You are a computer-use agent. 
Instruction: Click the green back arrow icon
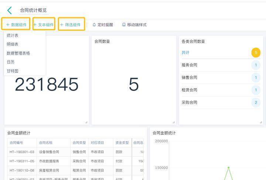[x=10, y=10]
